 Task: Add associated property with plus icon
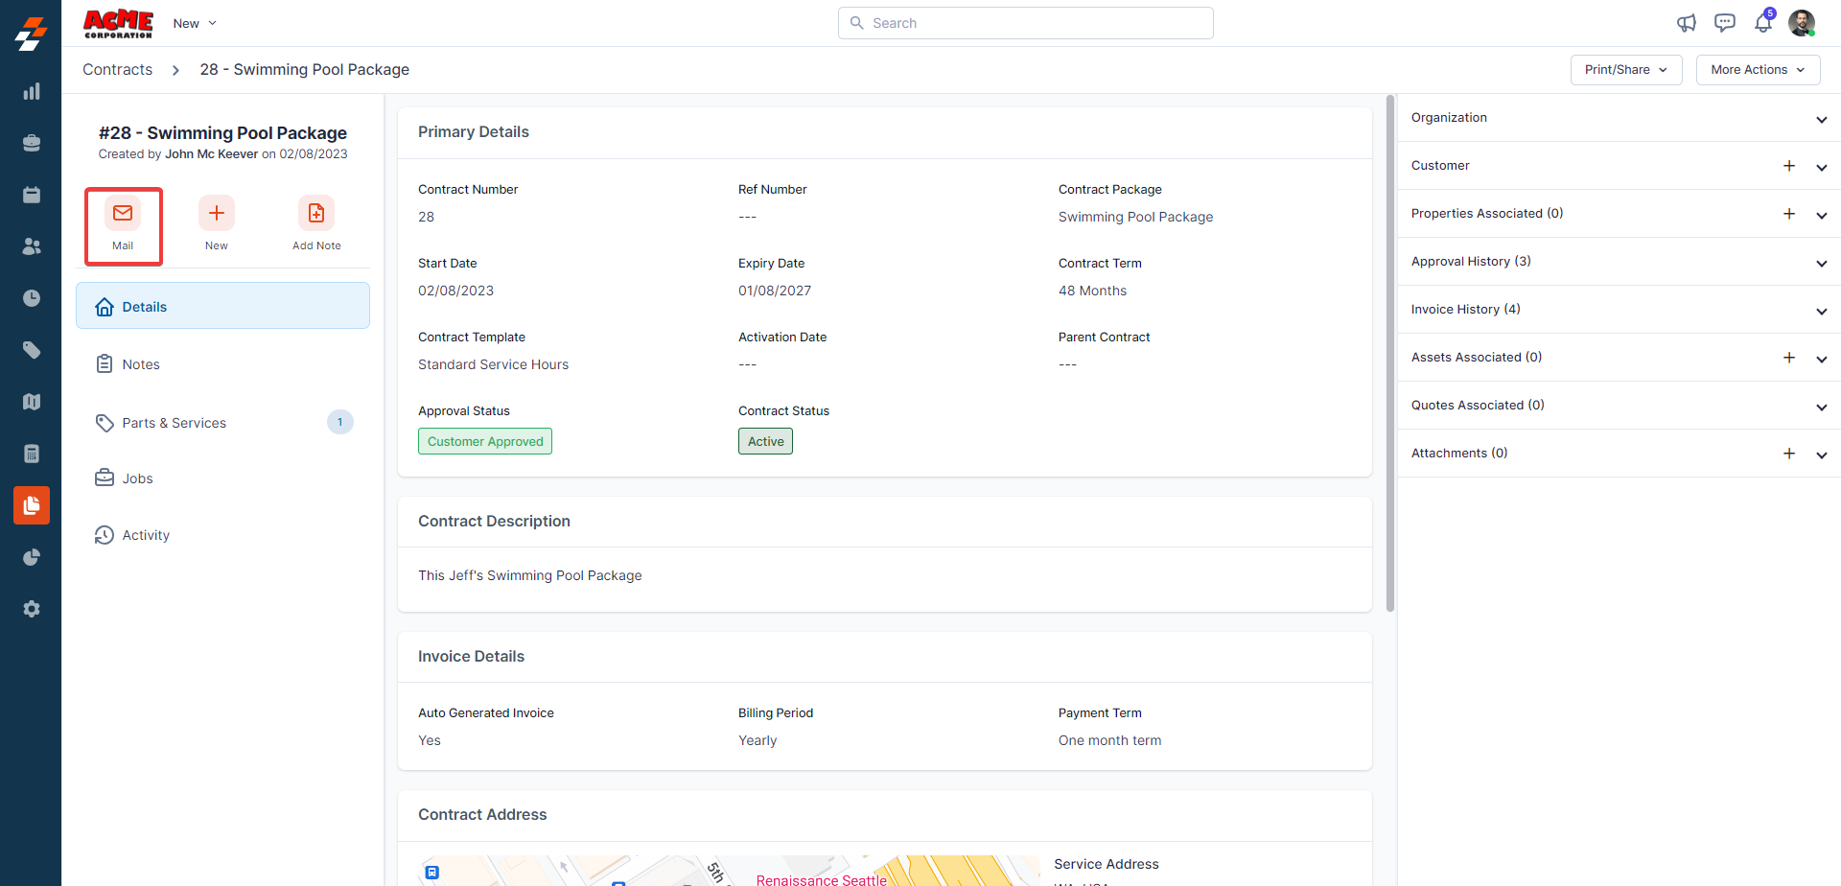pos(1788,214)
